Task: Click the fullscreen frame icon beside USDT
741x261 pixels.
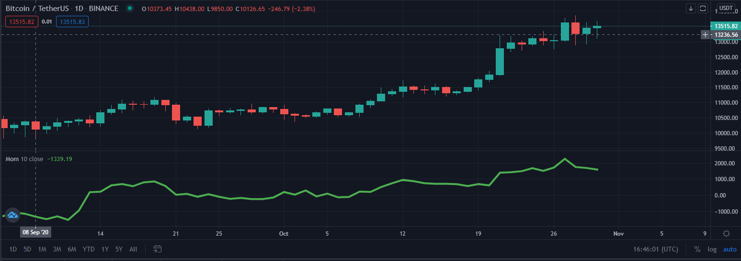Action: tap(703, 8)
